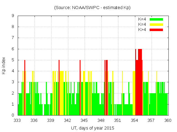Click the x-axis tick label 345

(x=84, y=120)
